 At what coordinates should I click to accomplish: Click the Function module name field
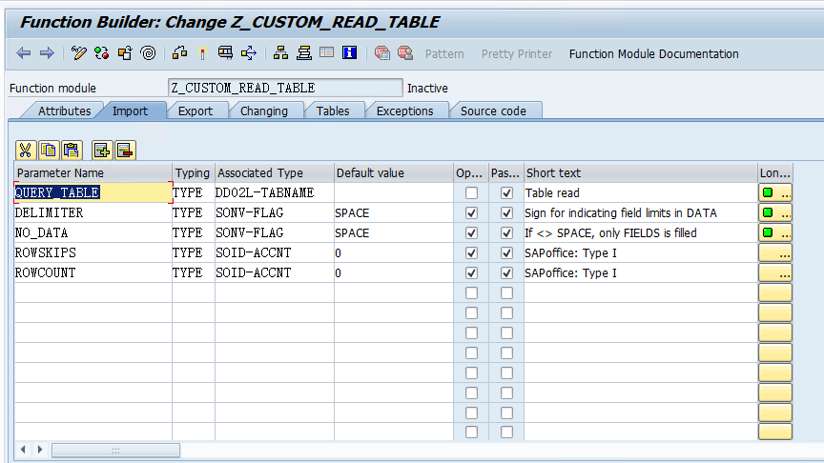tap(285, 88)
